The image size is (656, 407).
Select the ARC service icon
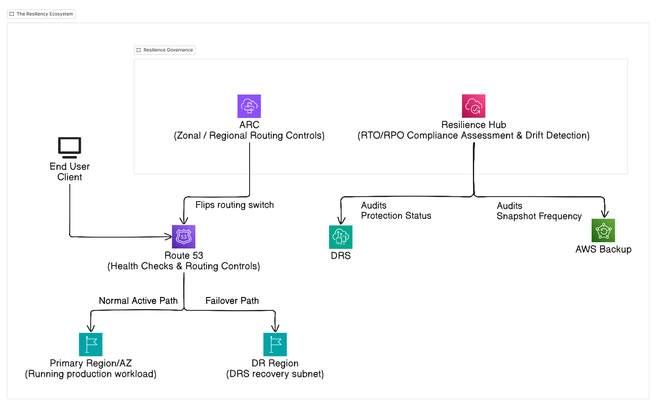coord(249,106)
